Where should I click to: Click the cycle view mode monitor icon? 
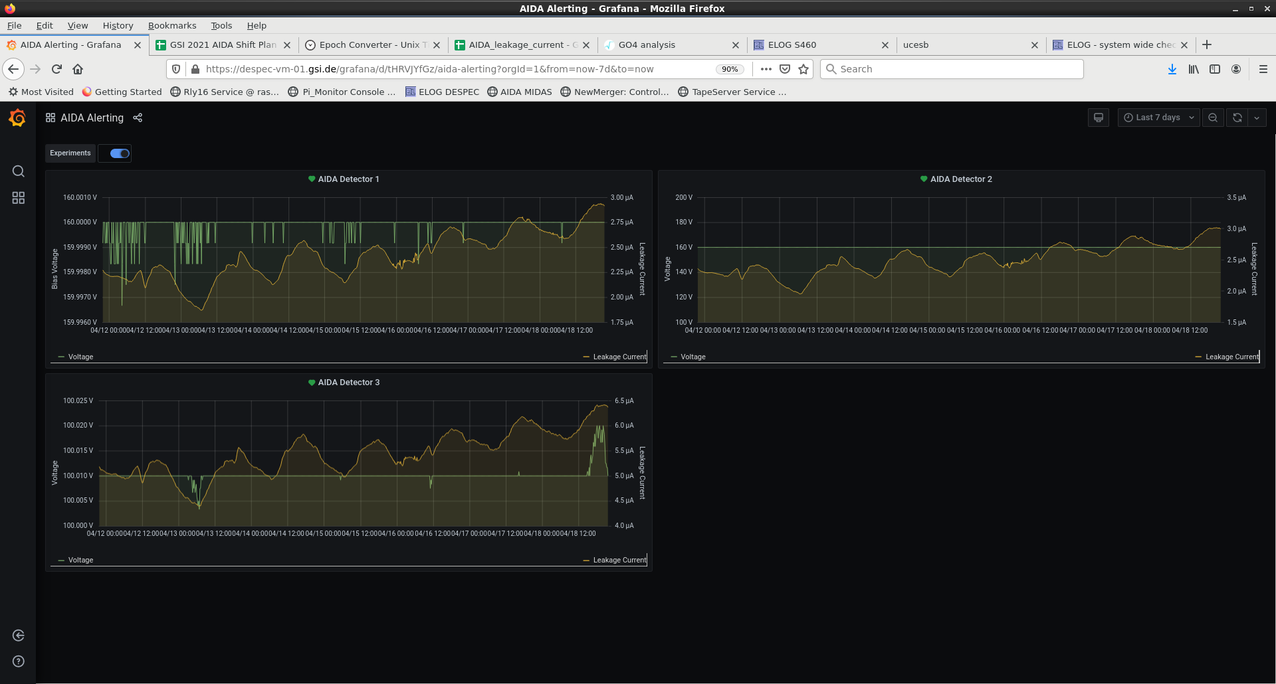click(1099, 118)
